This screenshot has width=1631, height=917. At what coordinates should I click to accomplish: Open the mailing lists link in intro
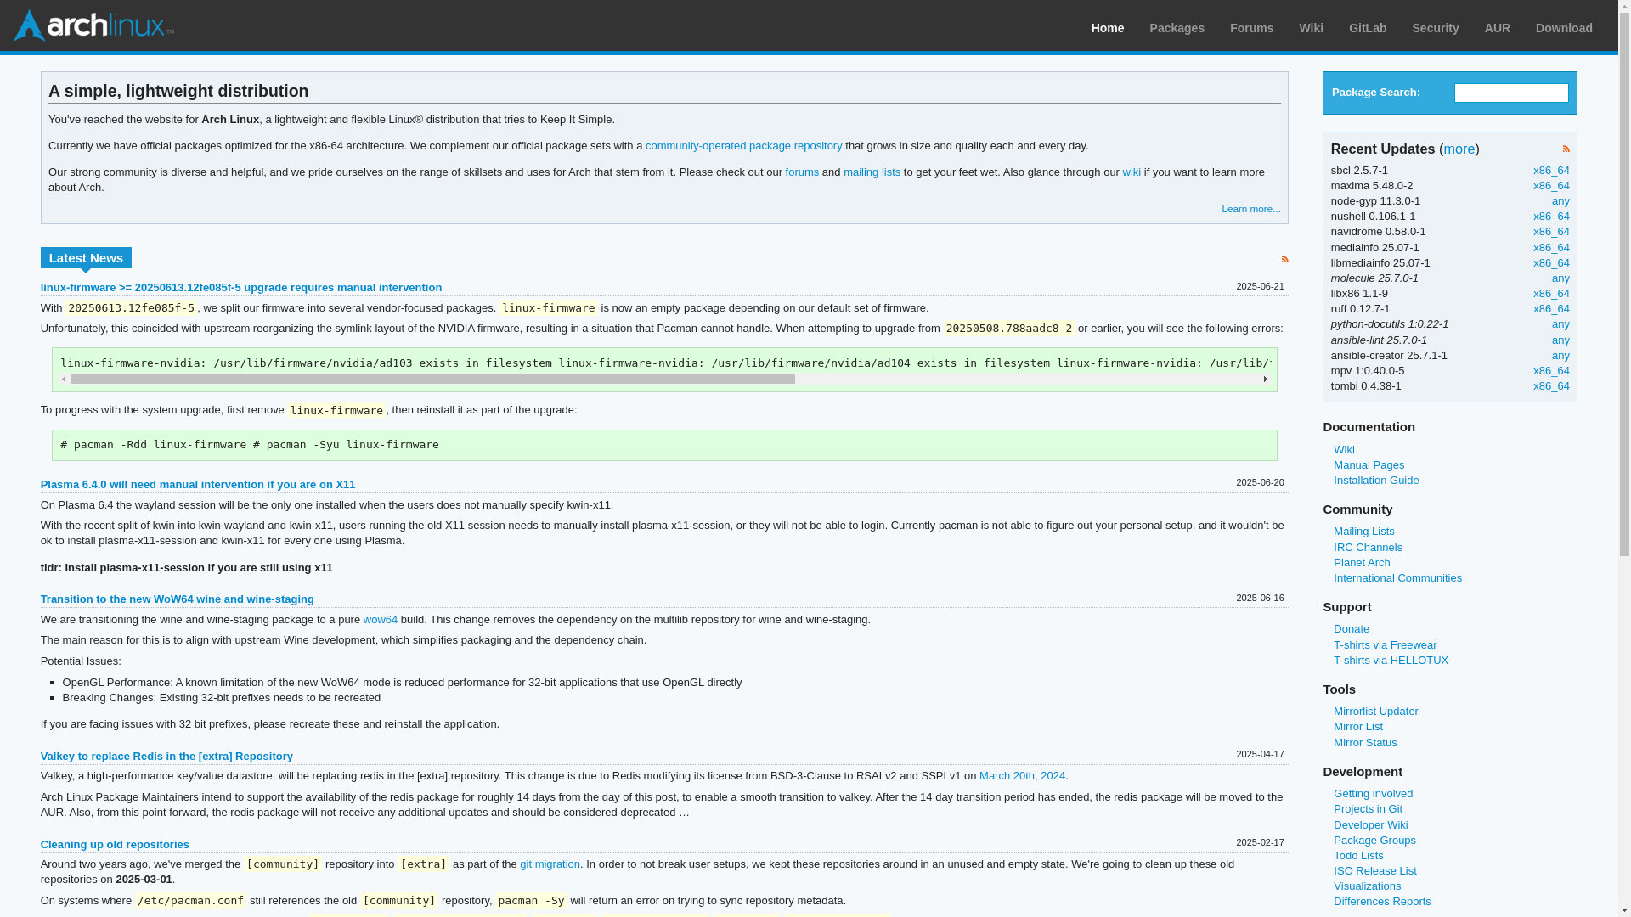click(x=871, y=172)
